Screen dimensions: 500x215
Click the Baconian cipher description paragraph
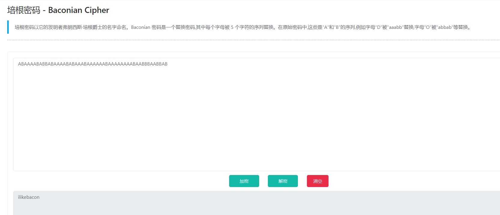click(243, 27)
